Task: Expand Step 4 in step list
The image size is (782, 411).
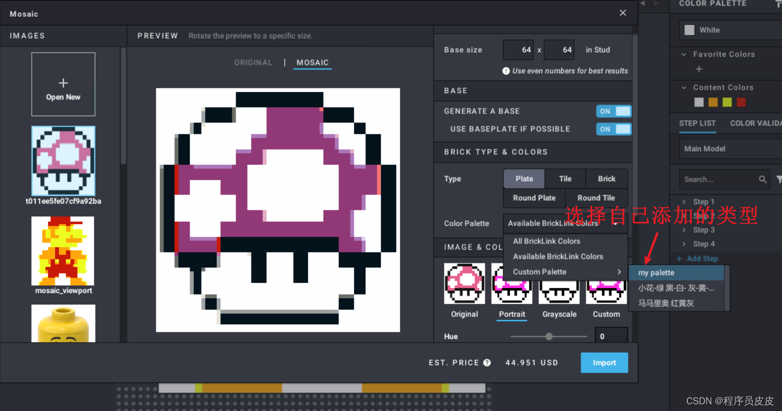Action: pyautogui.click(x=684, y=244)
